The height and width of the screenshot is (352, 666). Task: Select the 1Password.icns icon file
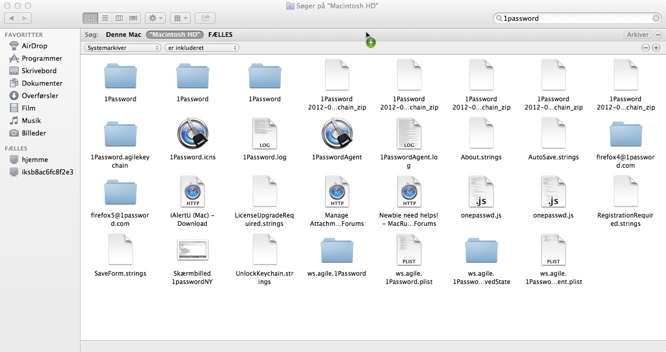coord(193,134)
